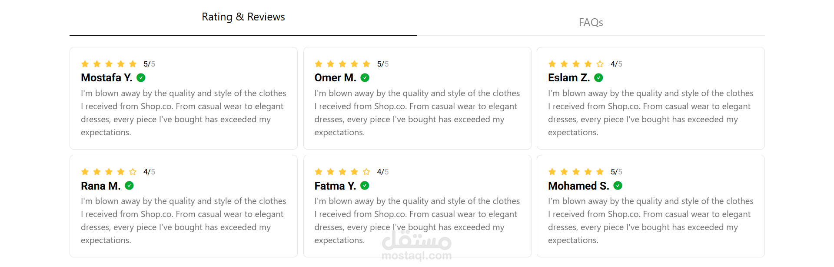Image resolution: width=834 pixels, height=267 pixels.
Task: Click verified icon next to Mohamed S.
Action: tap(618, 186)
